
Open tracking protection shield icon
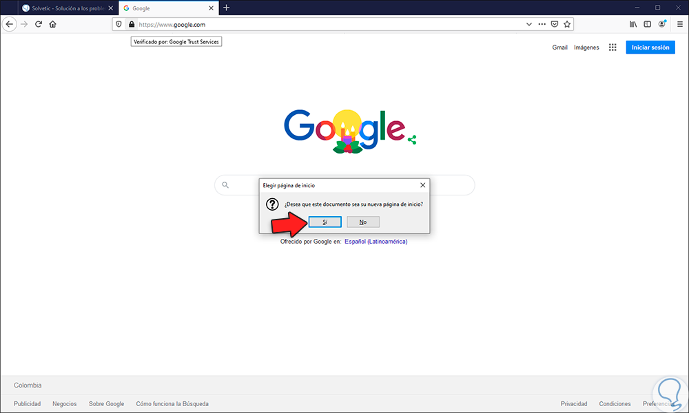[119, 25]
